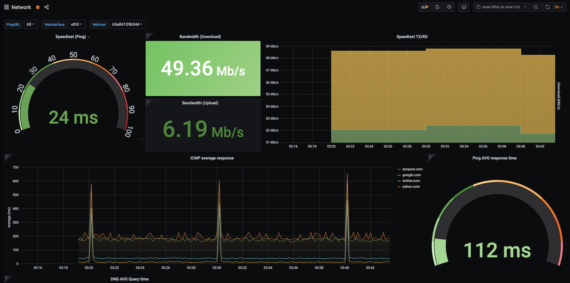Open the NetHost 65e84109b344 dropdown
Viewport: 570px width, 283px height.
click(128, 24)
